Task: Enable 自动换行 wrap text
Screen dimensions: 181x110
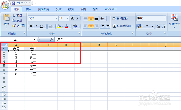Action: click(120, 18)
